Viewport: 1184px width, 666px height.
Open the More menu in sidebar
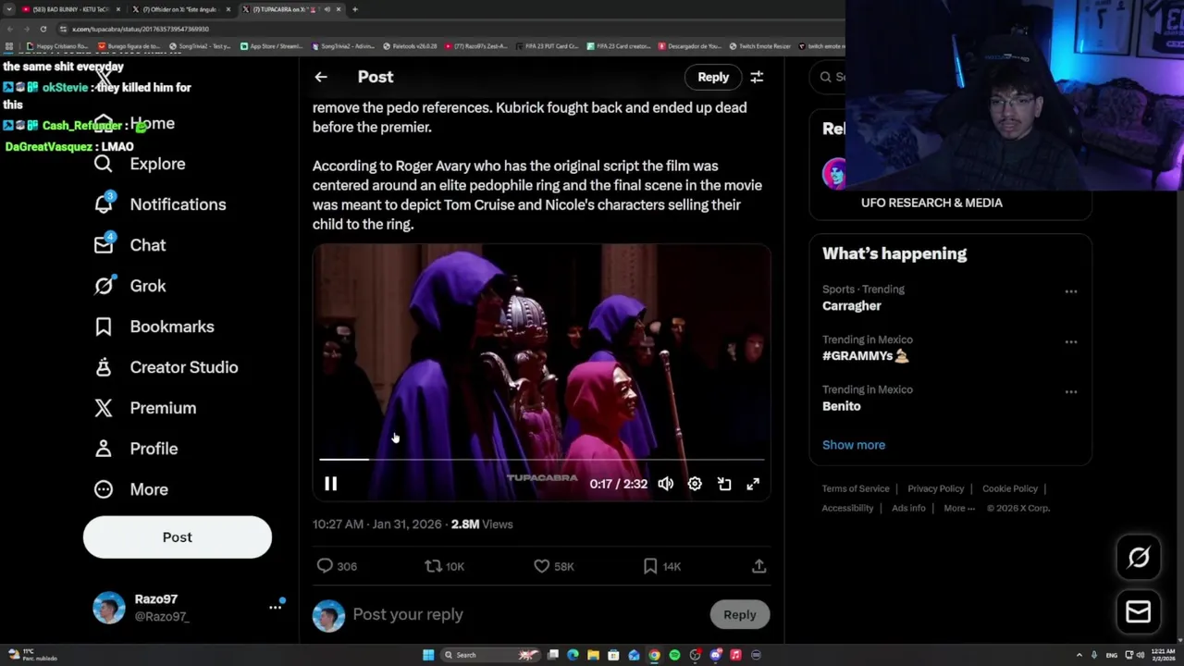point(130,489)
